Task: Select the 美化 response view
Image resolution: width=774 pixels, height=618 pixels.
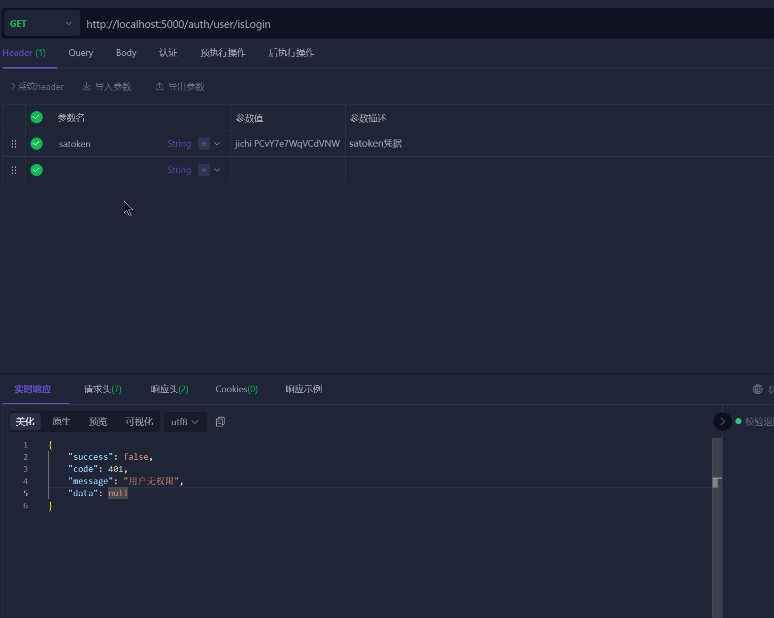Action: [x=25, y=422]
